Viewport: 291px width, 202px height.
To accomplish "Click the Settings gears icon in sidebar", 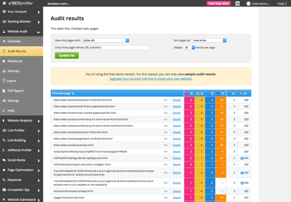I will tap(4, 101).
